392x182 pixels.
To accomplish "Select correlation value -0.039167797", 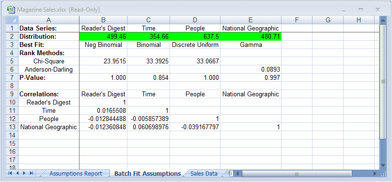I will click(195, 127).
